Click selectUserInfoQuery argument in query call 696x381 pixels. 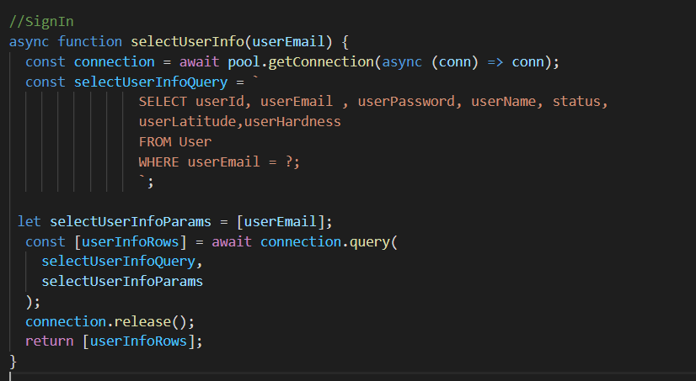(118, 262)
